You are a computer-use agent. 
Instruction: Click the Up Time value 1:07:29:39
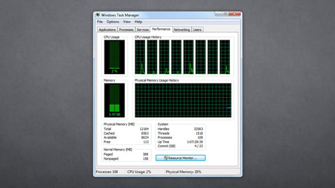point(195,142)
